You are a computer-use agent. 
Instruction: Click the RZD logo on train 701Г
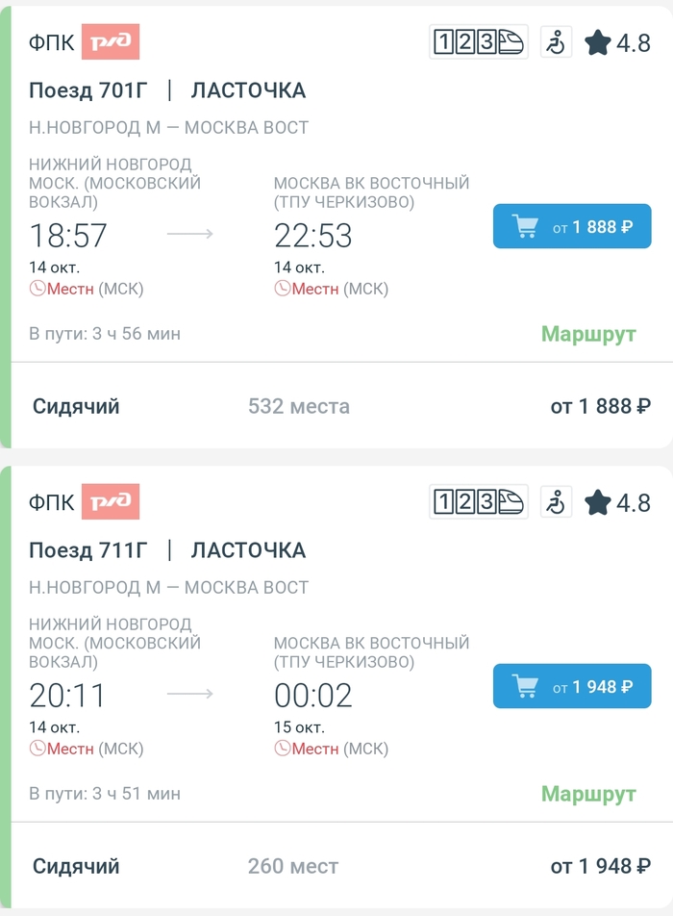[x=111, y=42]
